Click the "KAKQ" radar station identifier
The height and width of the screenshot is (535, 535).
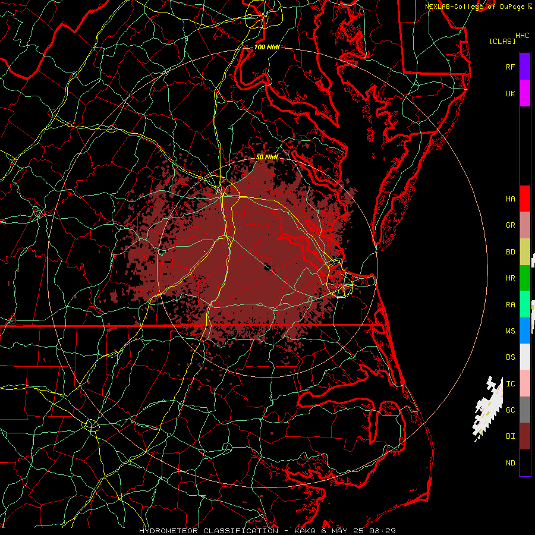[304, 531]
